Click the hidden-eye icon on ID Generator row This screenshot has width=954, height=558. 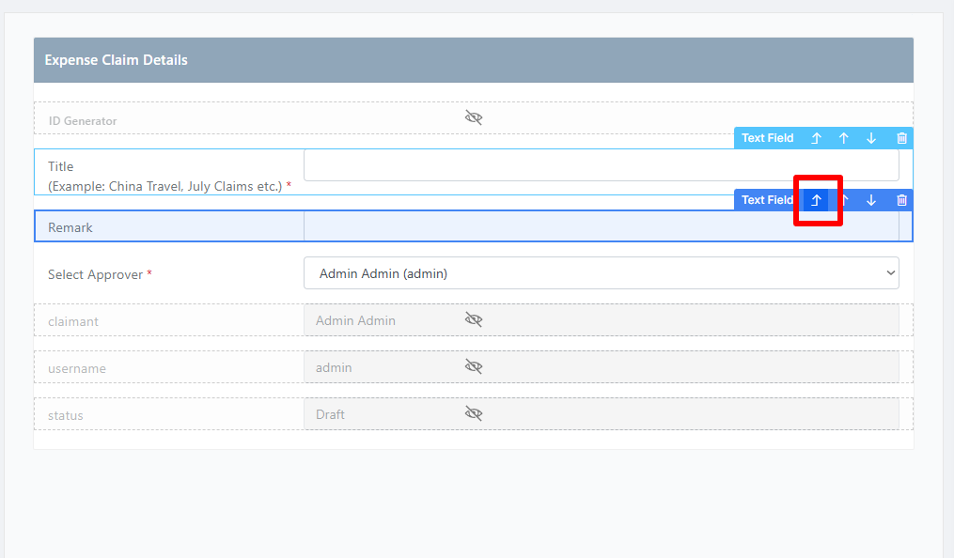click(x=474, y=117)
